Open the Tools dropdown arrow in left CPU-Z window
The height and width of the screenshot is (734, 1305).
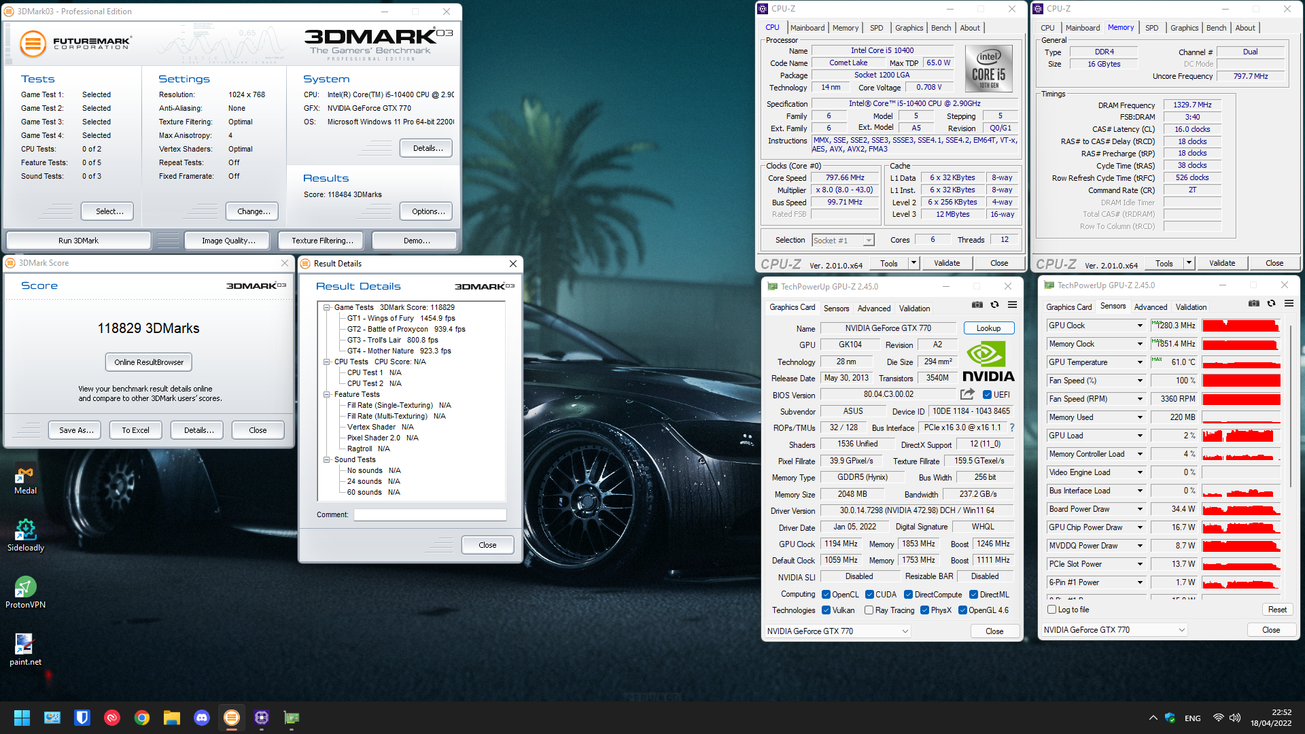pos(913,263)
